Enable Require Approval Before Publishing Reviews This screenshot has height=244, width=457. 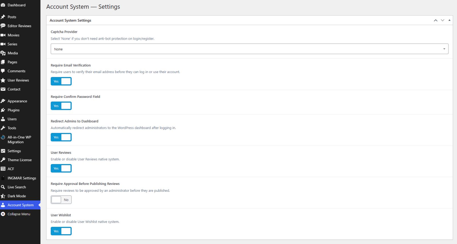(61, 200)
